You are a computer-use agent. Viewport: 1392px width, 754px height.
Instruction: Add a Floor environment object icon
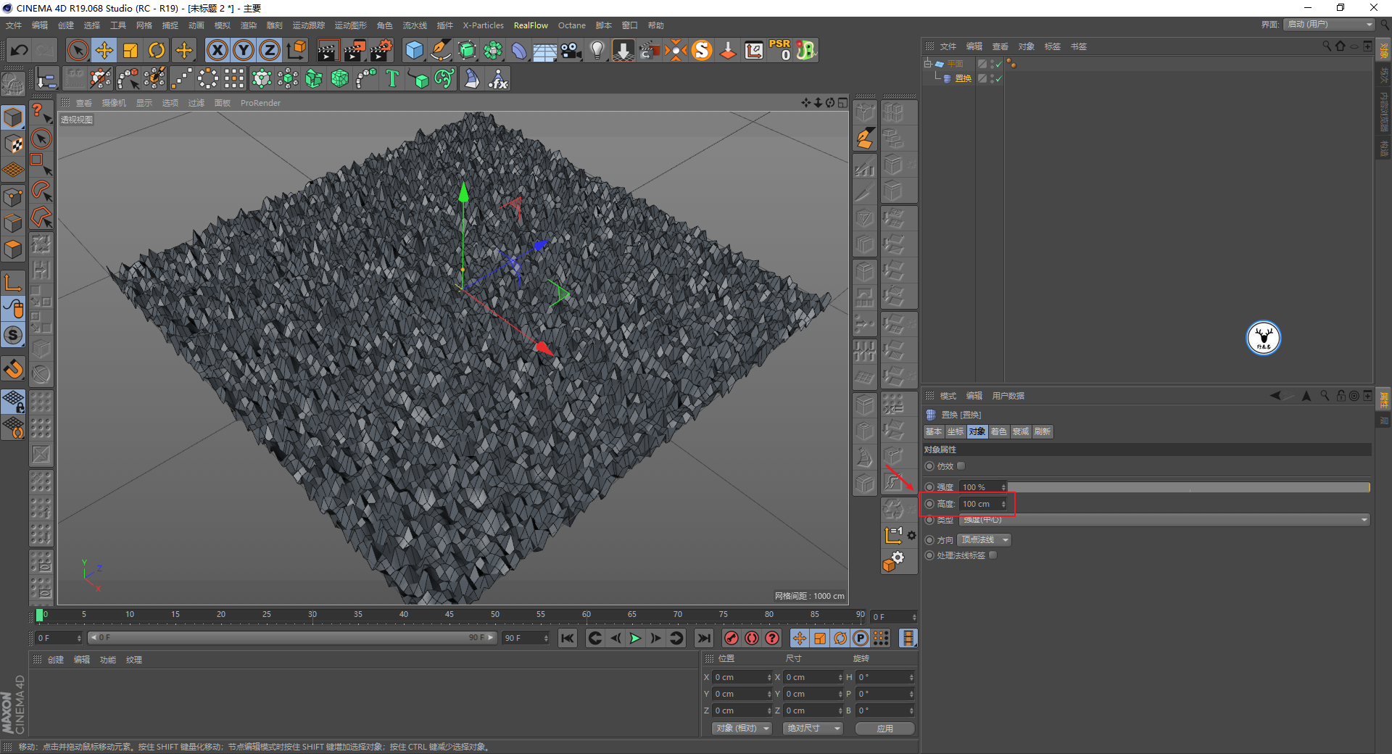coord(544,50)
